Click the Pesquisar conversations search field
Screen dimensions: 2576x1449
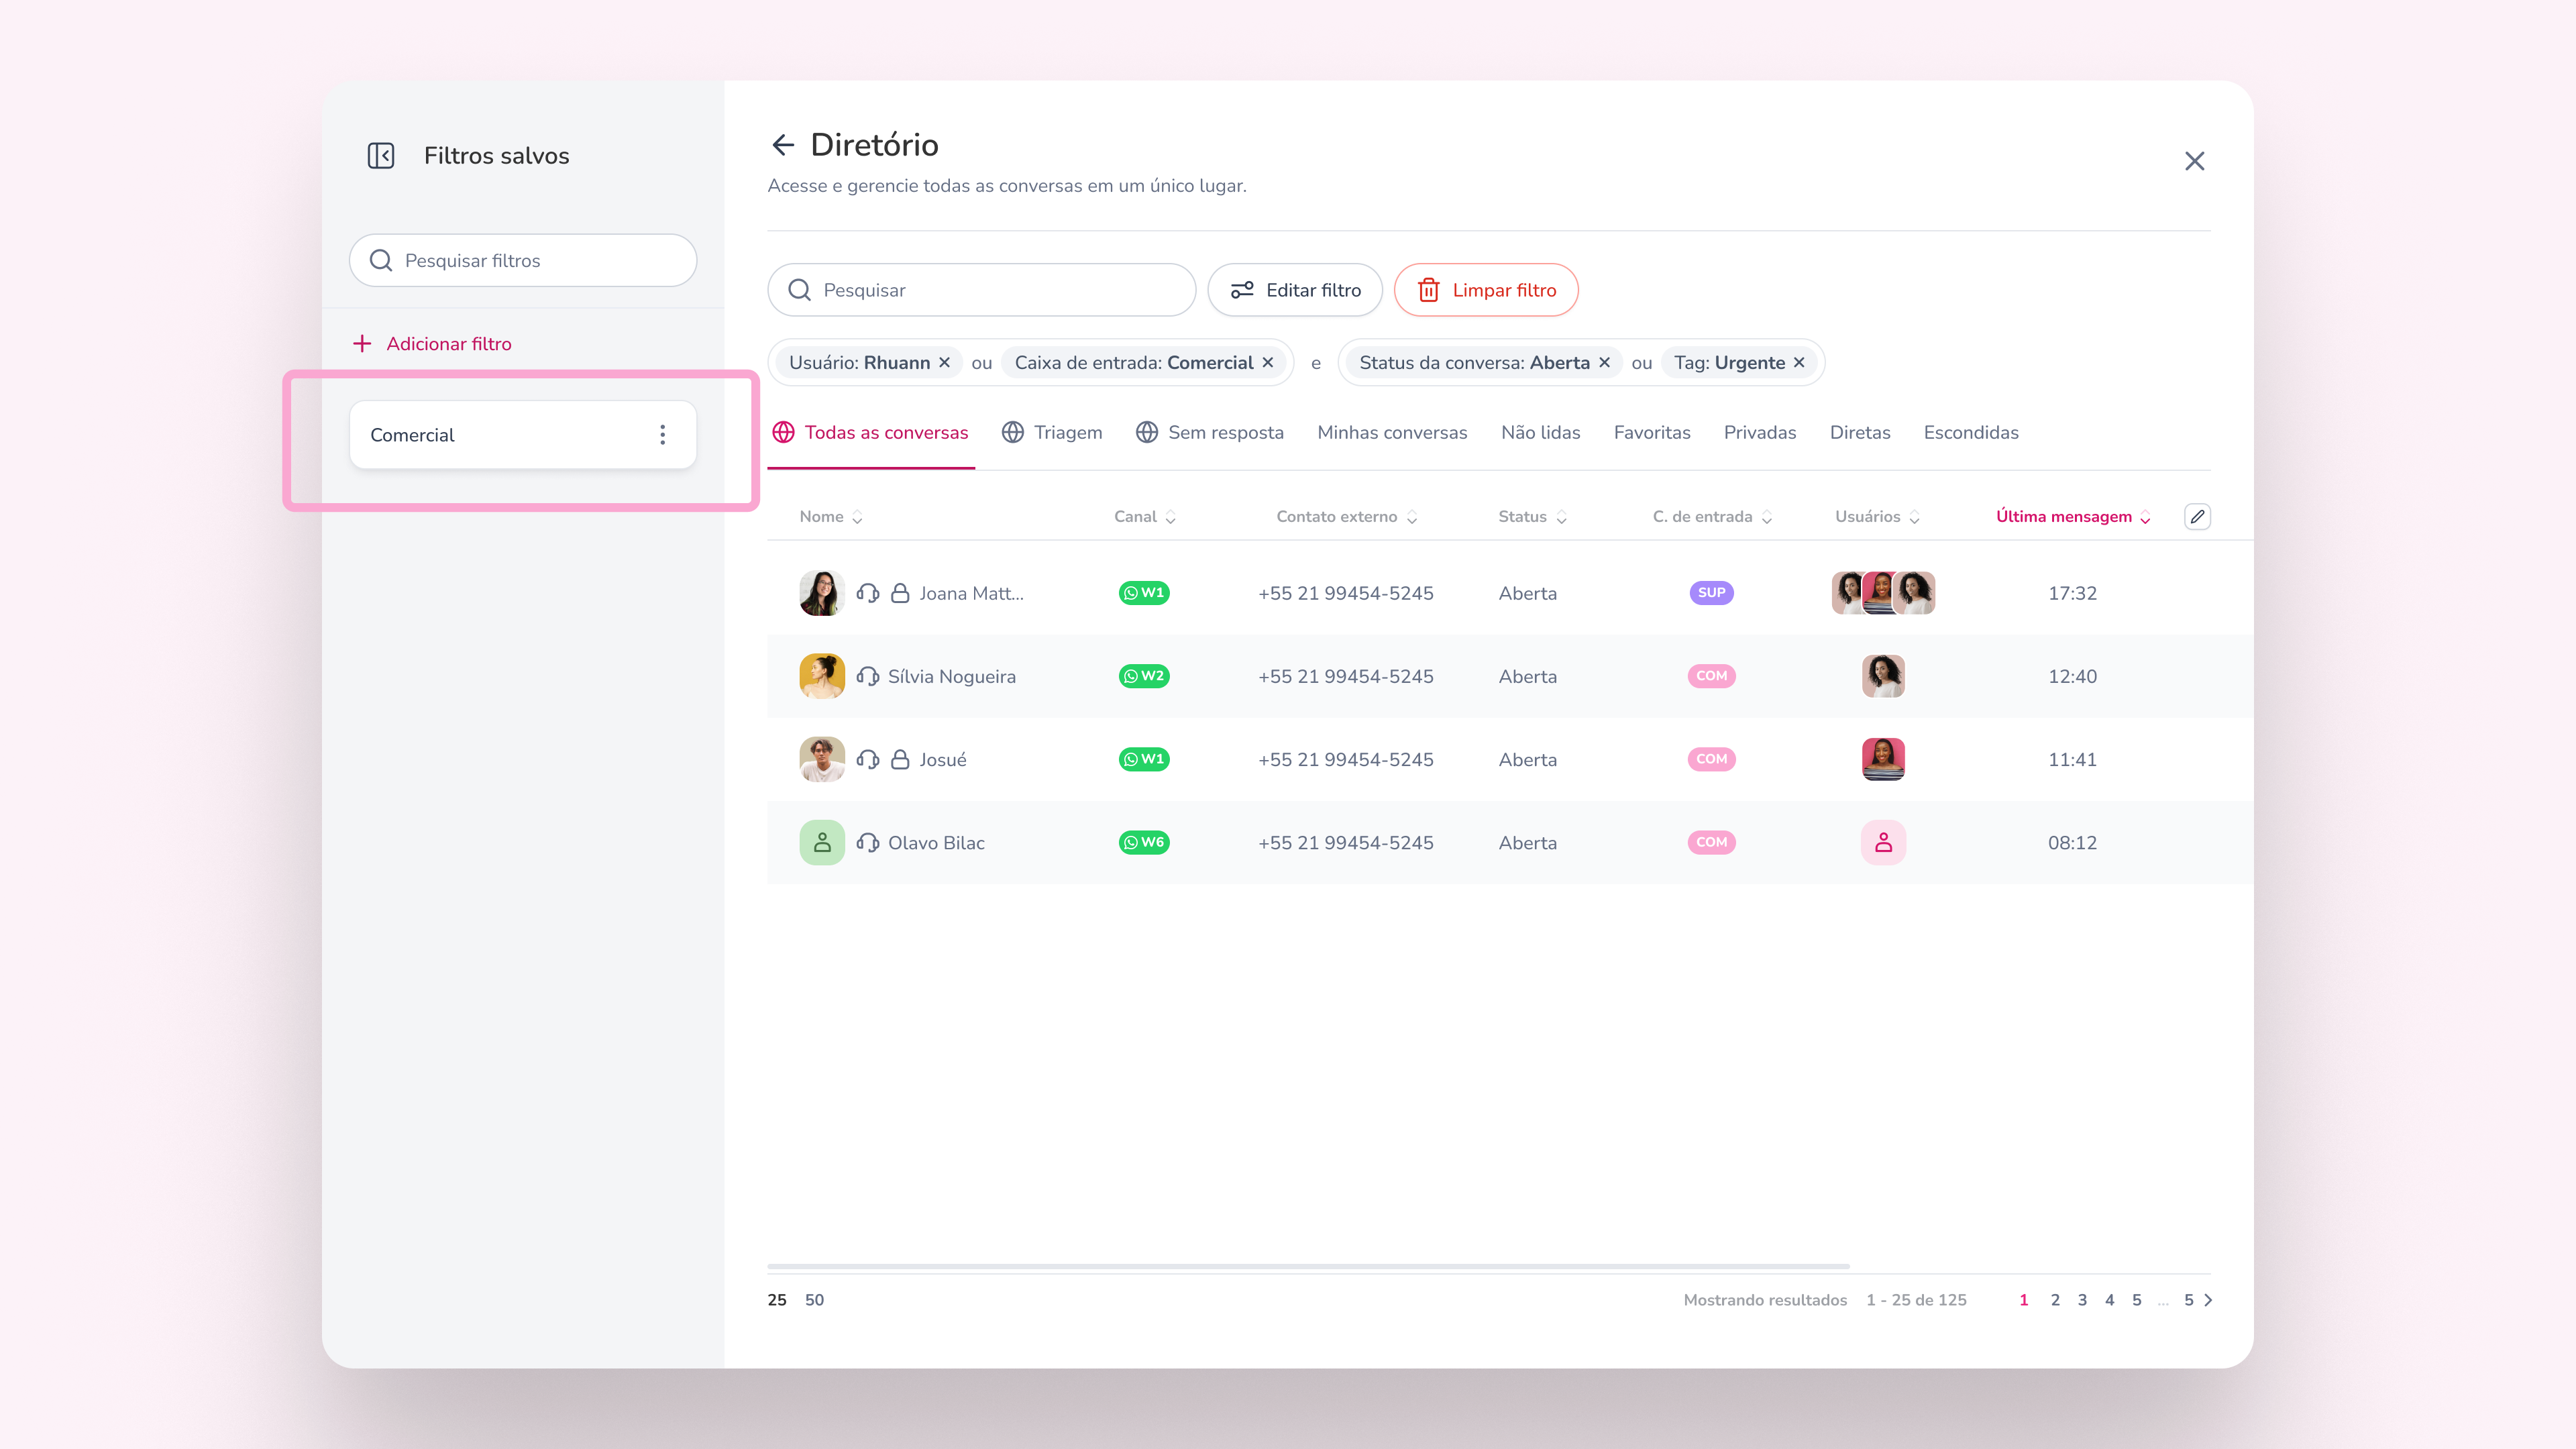tap(982, 290)
